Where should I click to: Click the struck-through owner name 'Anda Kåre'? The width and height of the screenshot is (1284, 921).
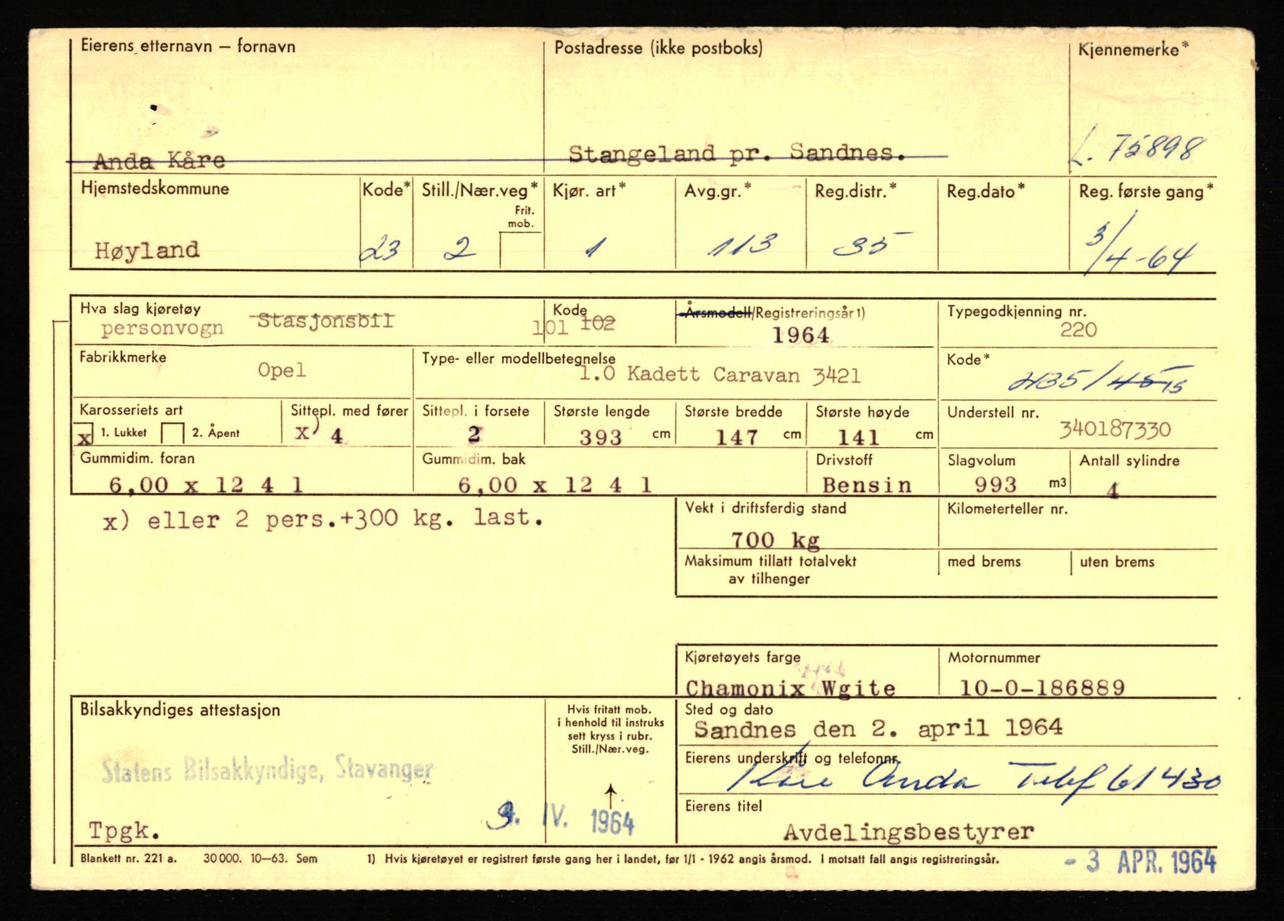pos(159,161)
